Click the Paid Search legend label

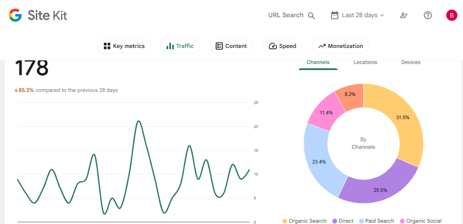click(x=379, y=221)
